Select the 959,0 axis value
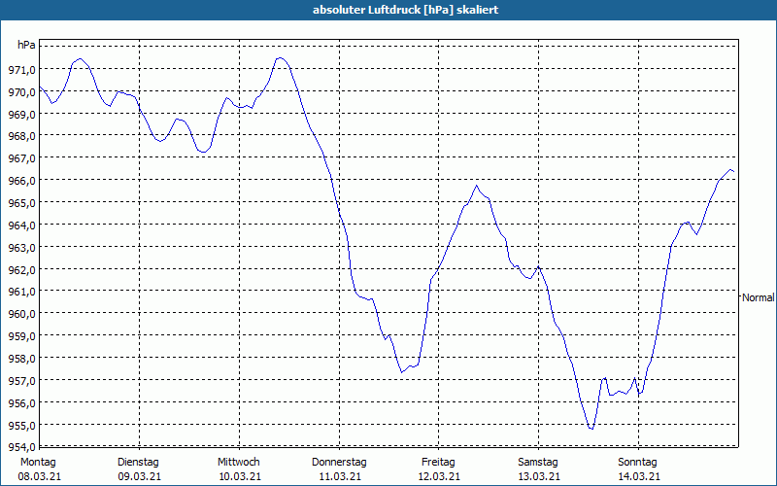The image size is (777, 486). click(21, 336)
